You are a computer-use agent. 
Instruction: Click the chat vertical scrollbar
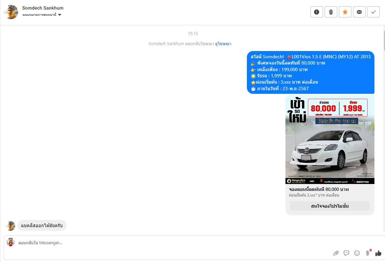(384, 39)
